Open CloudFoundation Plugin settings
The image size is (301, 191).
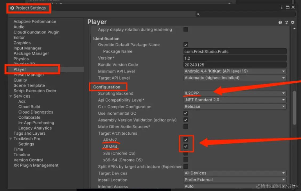pyautogui.click(x=36, y=32)
